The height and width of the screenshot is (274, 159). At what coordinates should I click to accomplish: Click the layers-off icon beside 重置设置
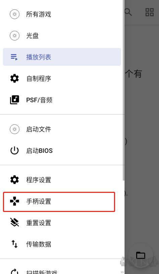click(x=14, y=222)
